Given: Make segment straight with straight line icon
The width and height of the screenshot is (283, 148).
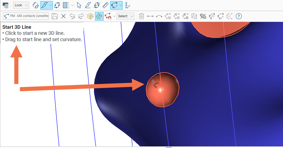Looking at the screenshot, I should (150, 16).
